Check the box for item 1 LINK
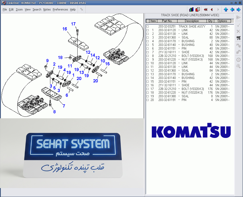Screen dimensions: 243x197 148,30
